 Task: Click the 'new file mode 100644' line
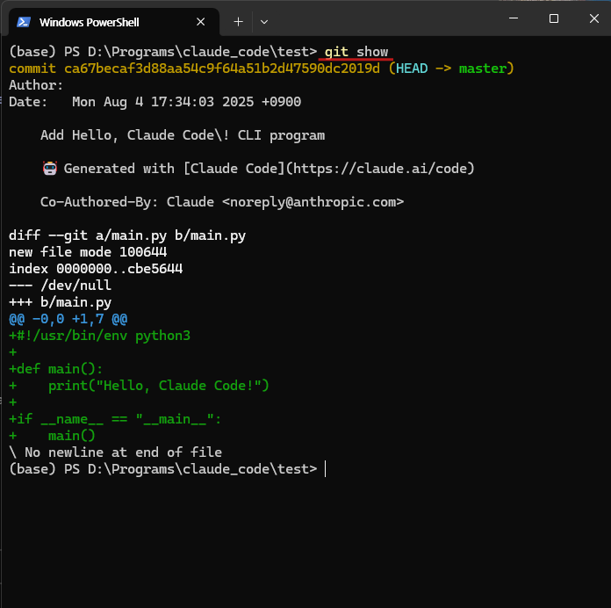click(88, 252)
